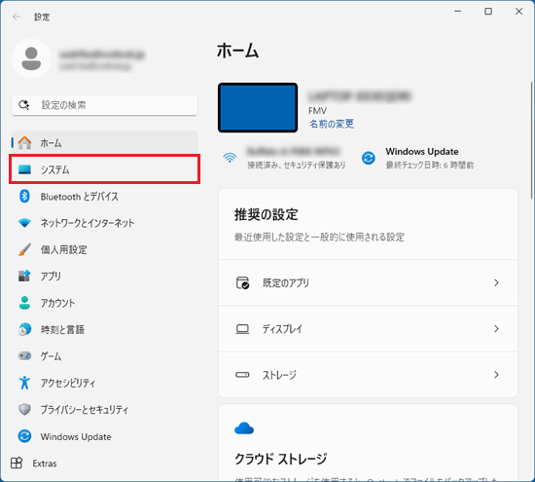Open the ディスプレイ recommended setting
535x482 pixels.
[x=368, y=329]
